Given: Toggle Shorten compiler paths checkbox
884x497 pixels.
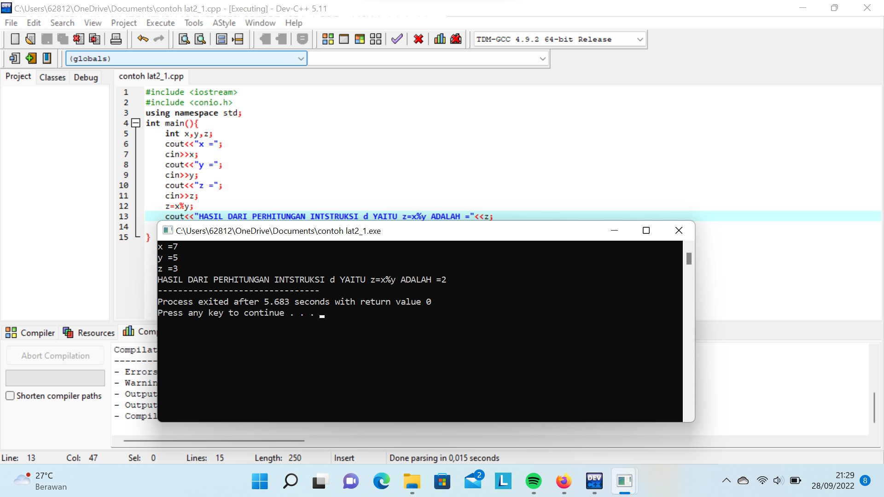Looking at the screenshot, I should click(10, 396).
